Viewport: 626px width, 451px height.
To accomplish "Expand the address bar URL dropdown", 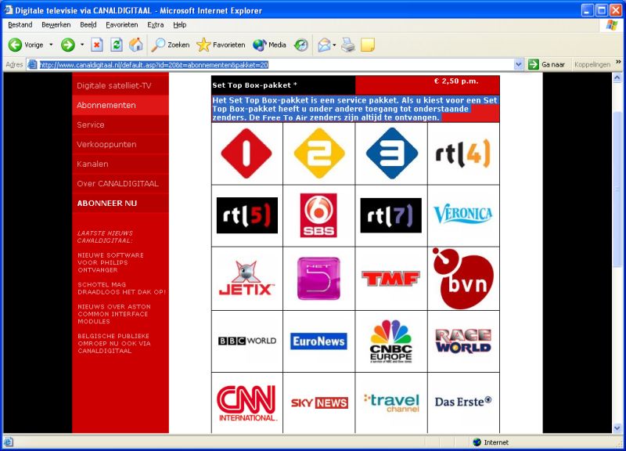I will click(519, 64).
